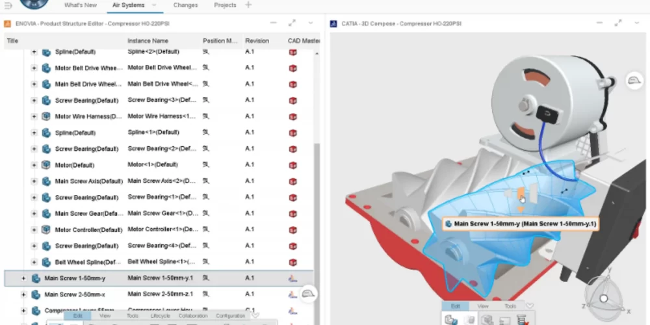Click the Motor Wire Harness part icon
The image size is (650, 325).
tap(46, 116)
